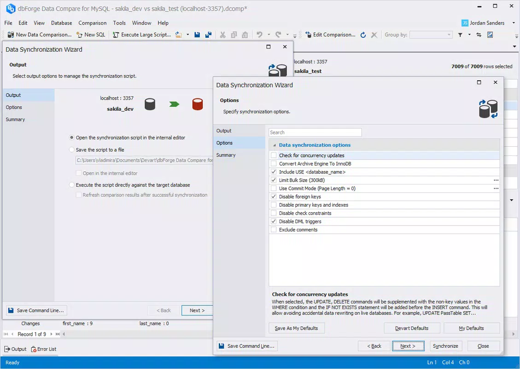
Task: Open the Group by combo box
Action: point(431,35)
